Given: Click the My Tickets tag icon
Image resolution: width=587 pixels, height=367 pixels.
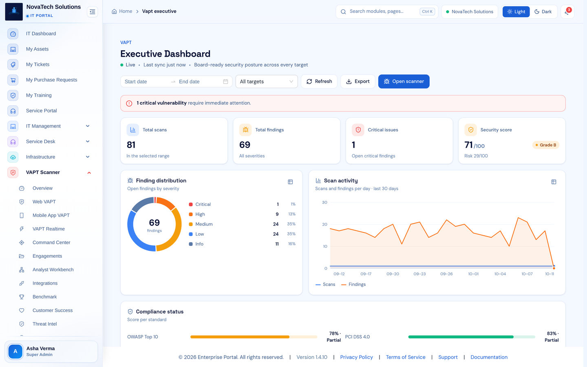Looking at the screenshot, I should (13, 64).
